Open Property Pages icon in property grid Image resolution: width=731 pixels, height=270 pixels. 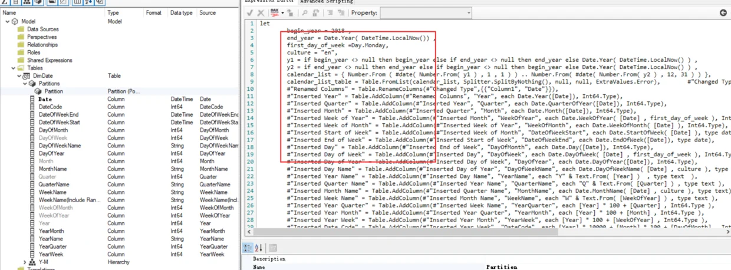[x=272, y=248]
